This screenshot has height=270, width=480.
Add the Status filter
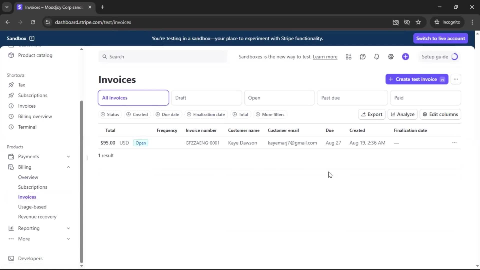click(110, 114)
